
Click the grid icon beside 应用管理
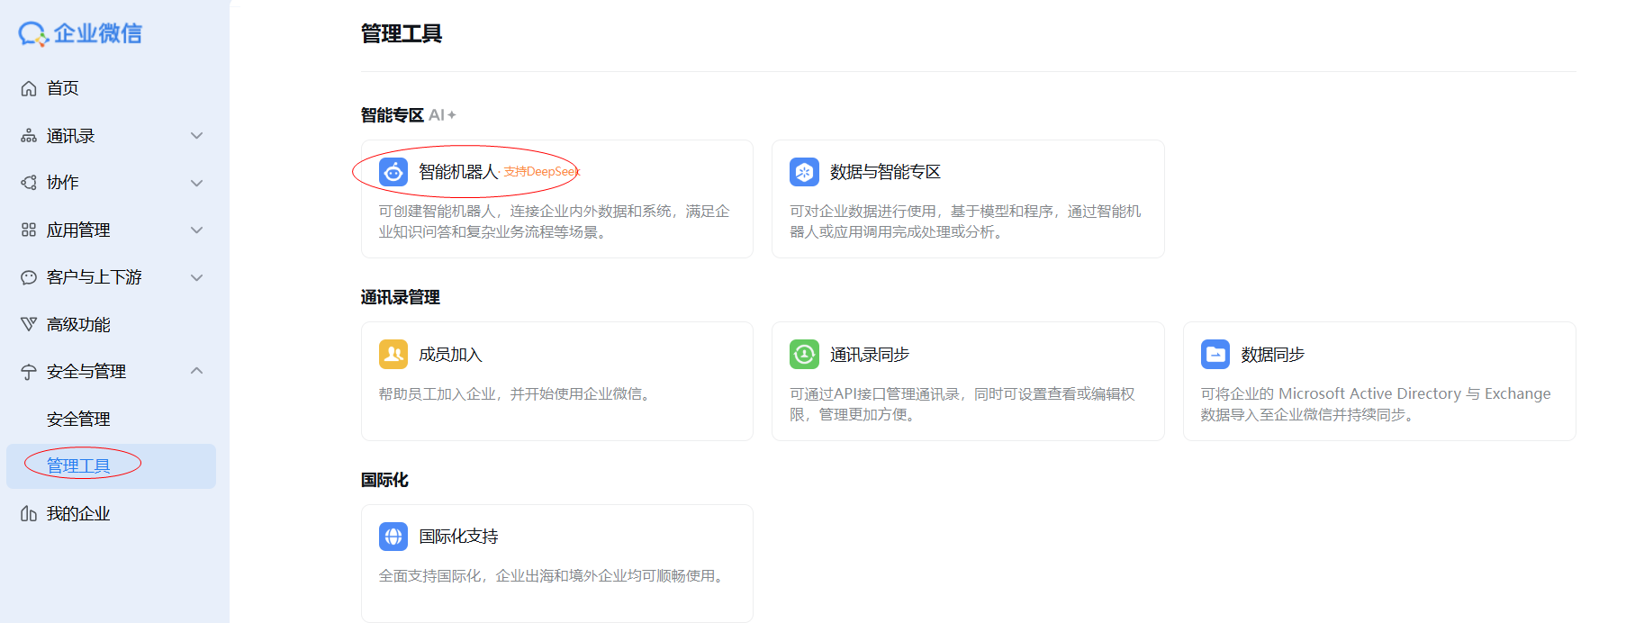point(29,230)
